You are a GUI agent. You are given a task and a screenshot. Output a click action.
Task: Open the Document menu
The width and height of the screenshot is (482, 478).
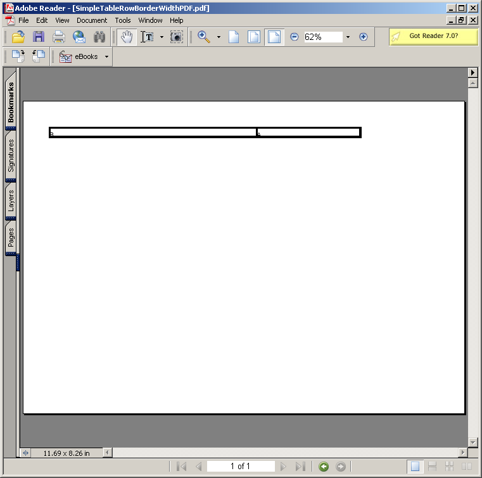pyautogui.click(x=92, y=20)
